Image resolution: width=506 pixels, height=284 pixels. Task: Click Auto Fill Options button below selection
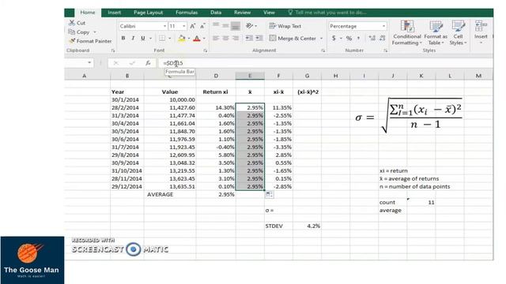tap(269, 195)
